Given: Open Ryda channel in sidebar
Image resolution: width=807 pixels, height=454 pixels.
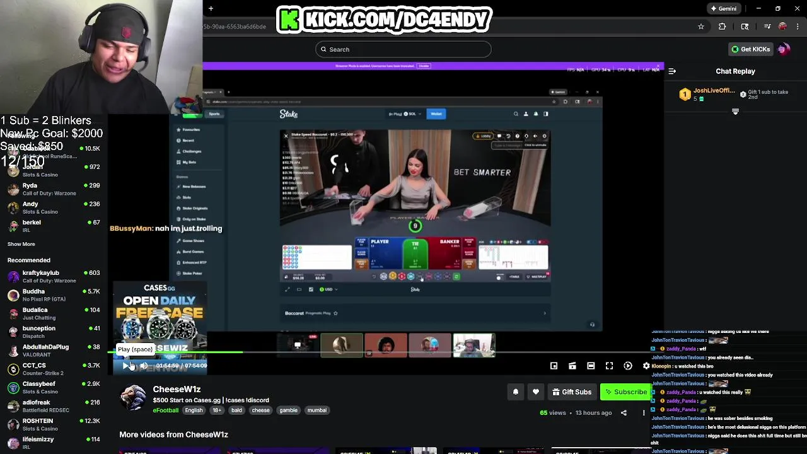Looking at the screenshot, I should tap(54, 189).
